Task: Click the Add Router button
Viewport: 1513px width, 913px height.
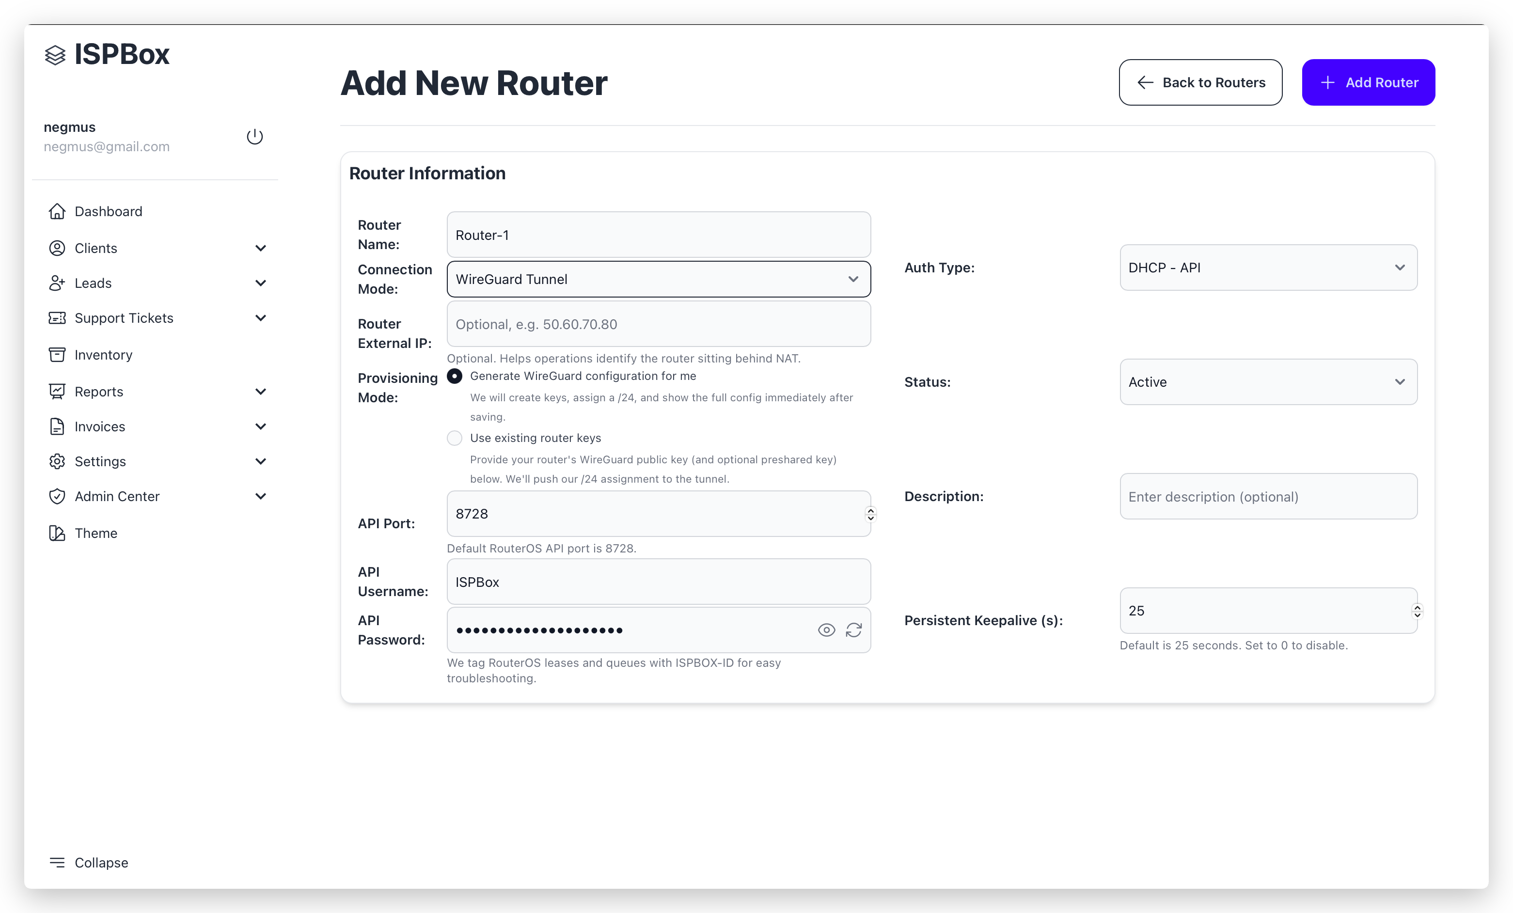Action: tap(1368, 82)
